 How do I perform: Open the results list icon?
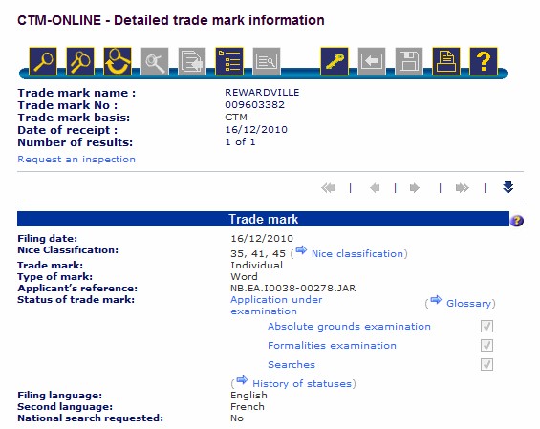point(229,62)
